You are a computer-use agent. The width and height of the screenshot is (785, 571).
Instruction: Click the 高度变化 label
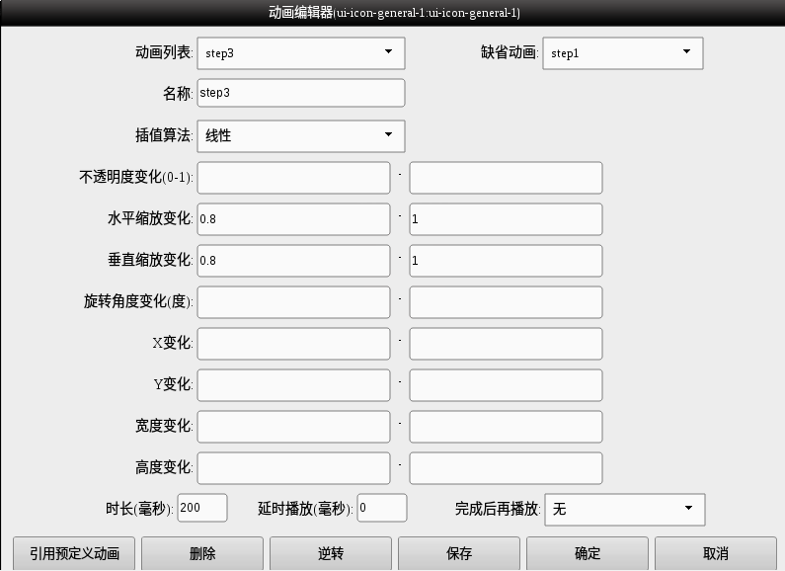tap(164, 468)
